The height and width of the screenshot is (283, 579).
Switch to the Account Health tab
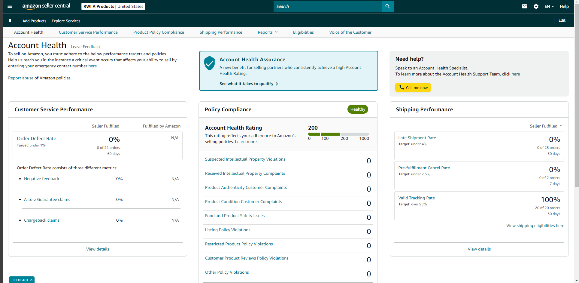(29, 32)
